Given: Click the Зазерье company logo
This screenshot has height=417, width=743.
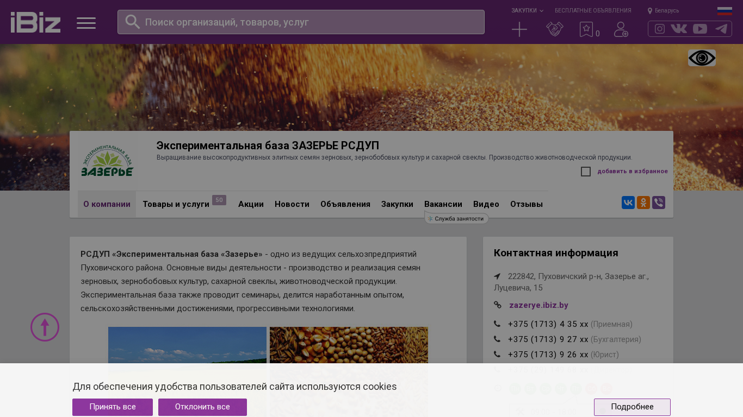Looking at the screenshot, I should 107,161.
